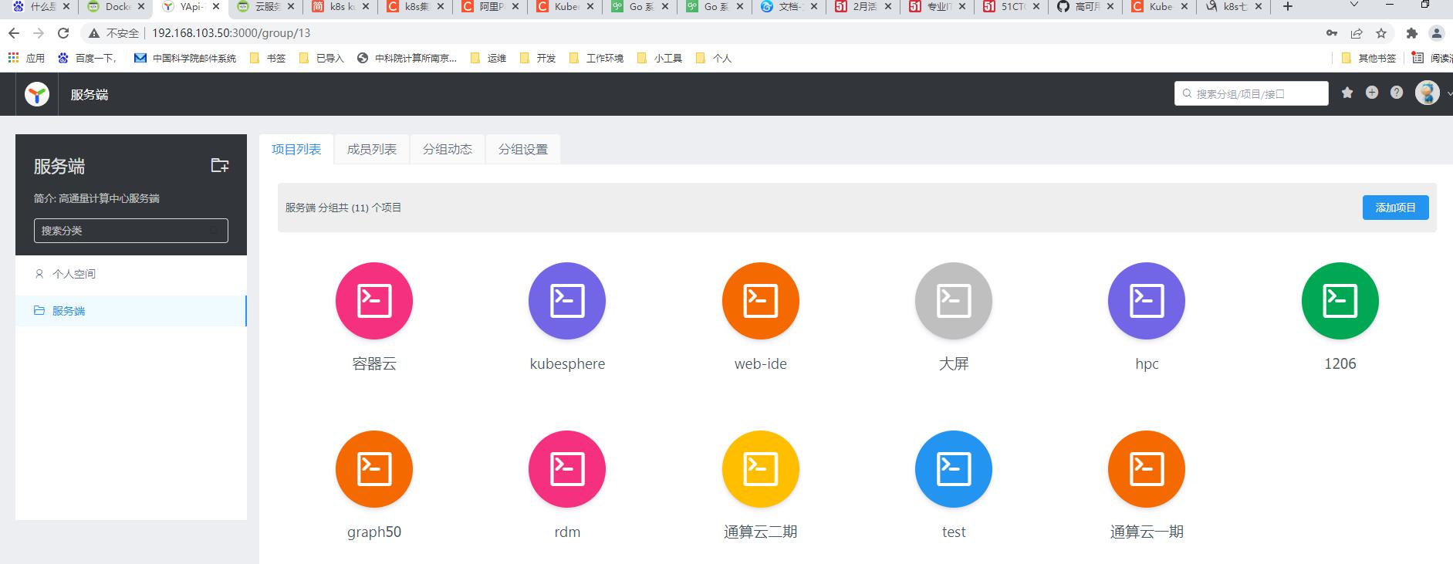1453x564 pixels.
Task: Open the 大屏 project icon
Action: [954, 301]
